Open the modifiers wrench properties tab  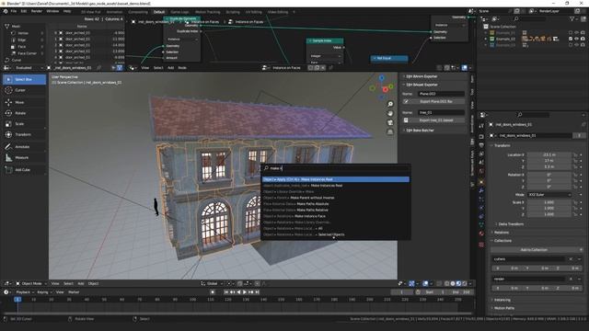[481, 190]
